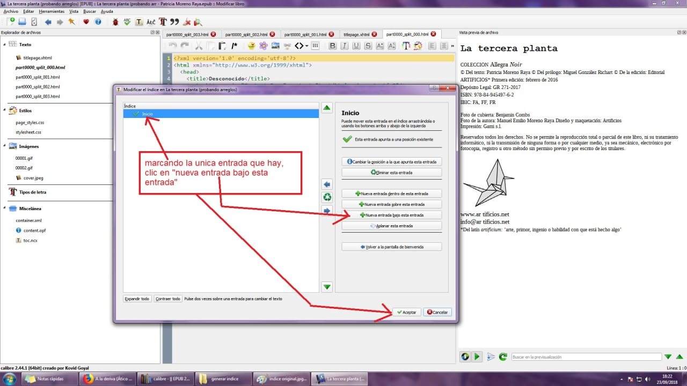Insert an image with the picture icon
Image resolution: width=687 pixels, height=386 pixels.
click(x=275, y=46)
